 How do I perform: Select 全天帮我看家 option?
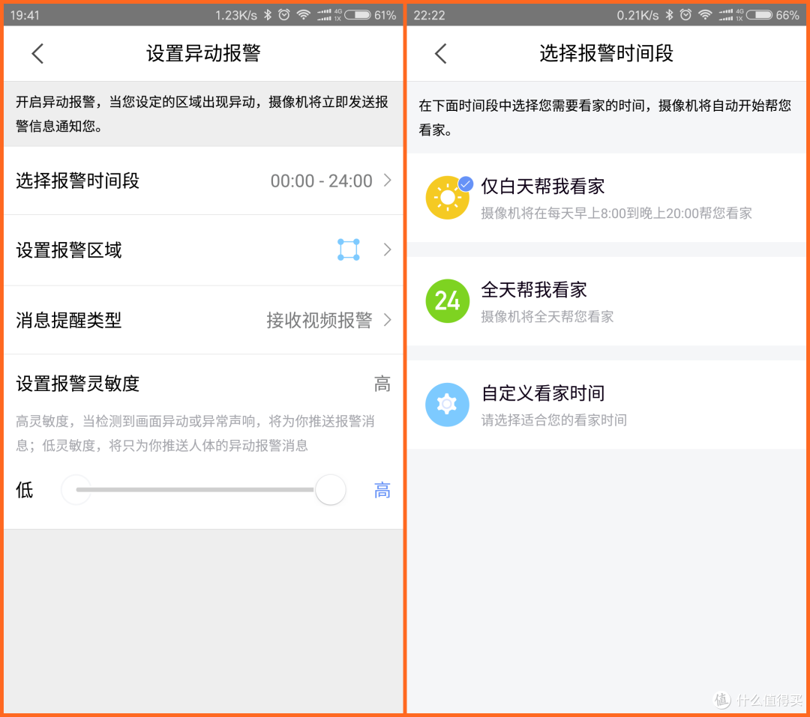(x=607, y=301)
